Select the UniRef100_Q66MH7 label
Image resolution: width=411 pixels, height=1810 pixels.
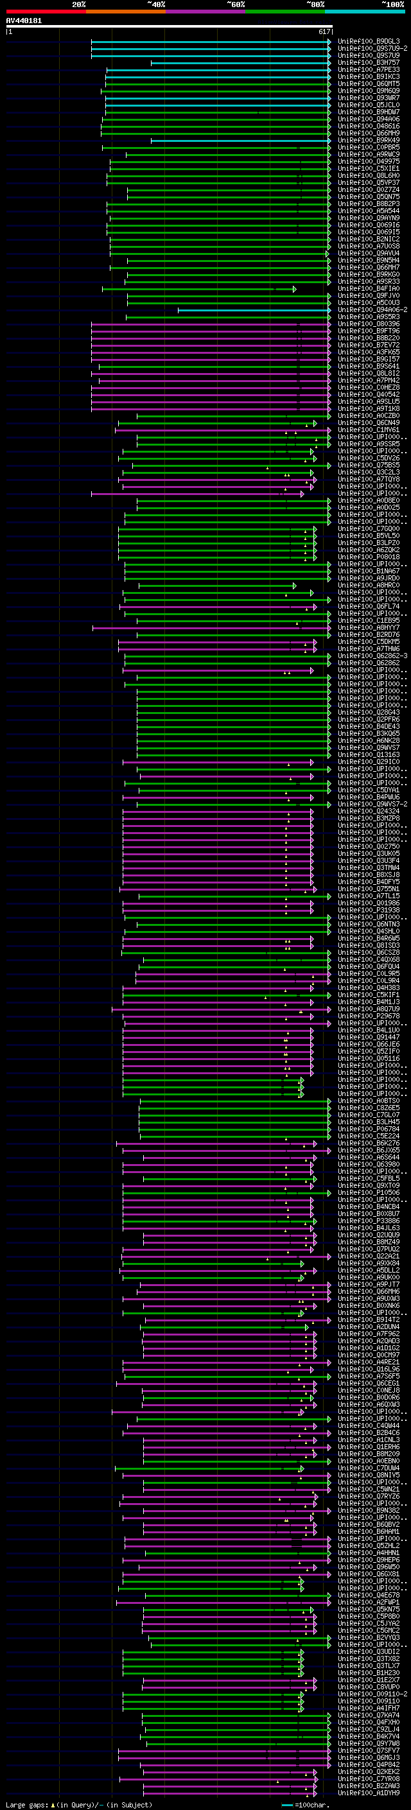pyautogui.click(x=369, y=268)
